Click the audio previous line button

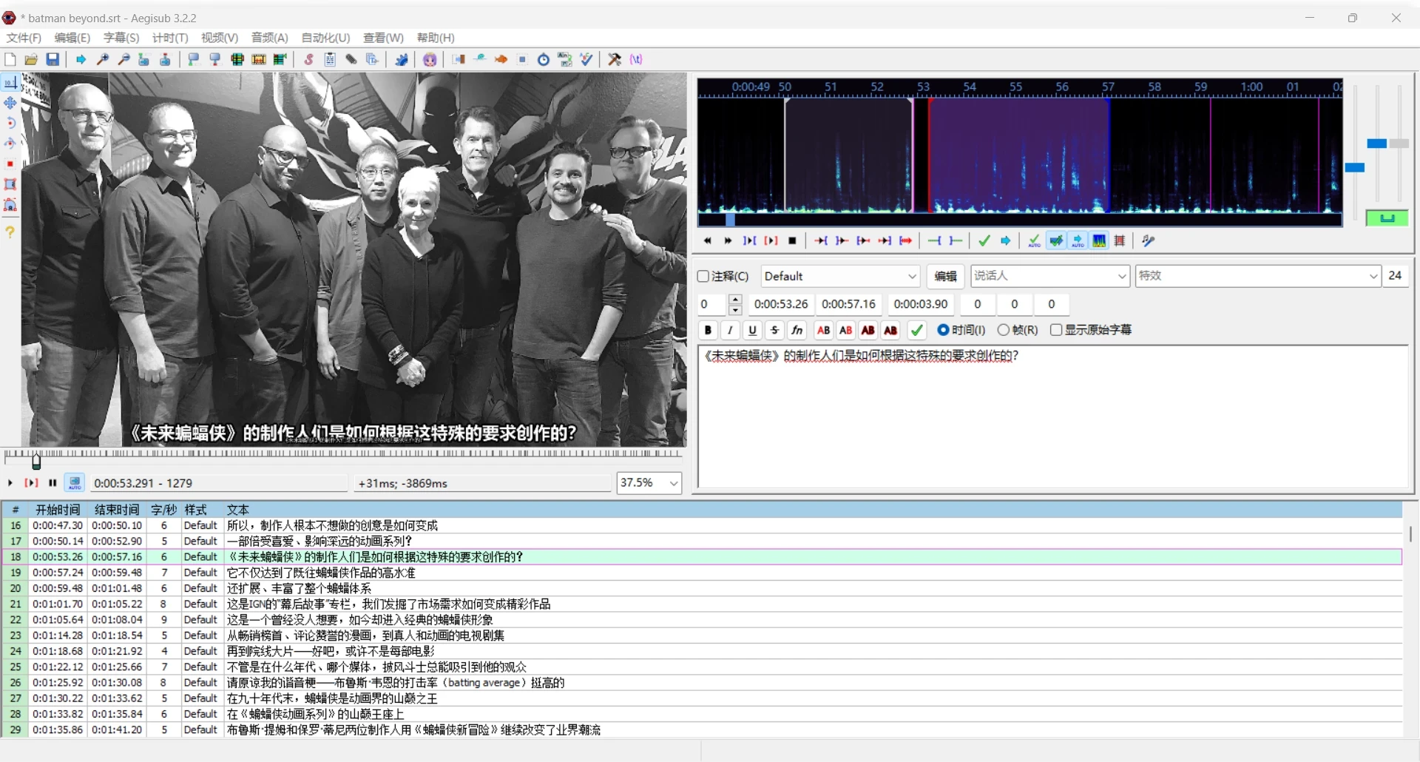click(708, 240)
